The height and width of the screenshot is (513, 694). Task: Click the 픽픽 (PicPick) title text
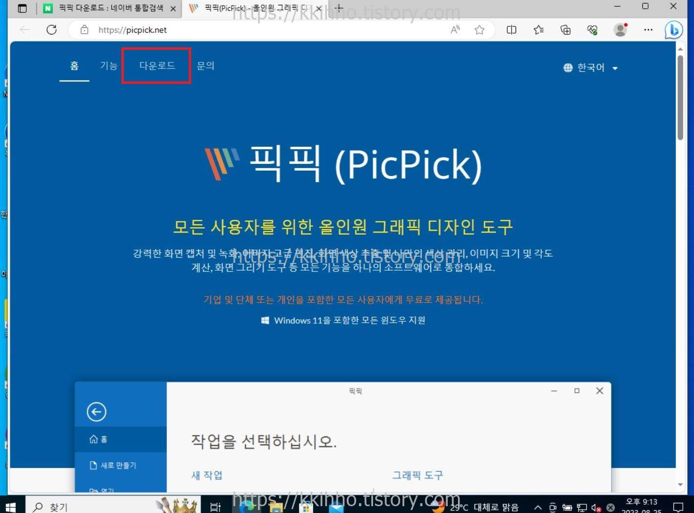365,164
